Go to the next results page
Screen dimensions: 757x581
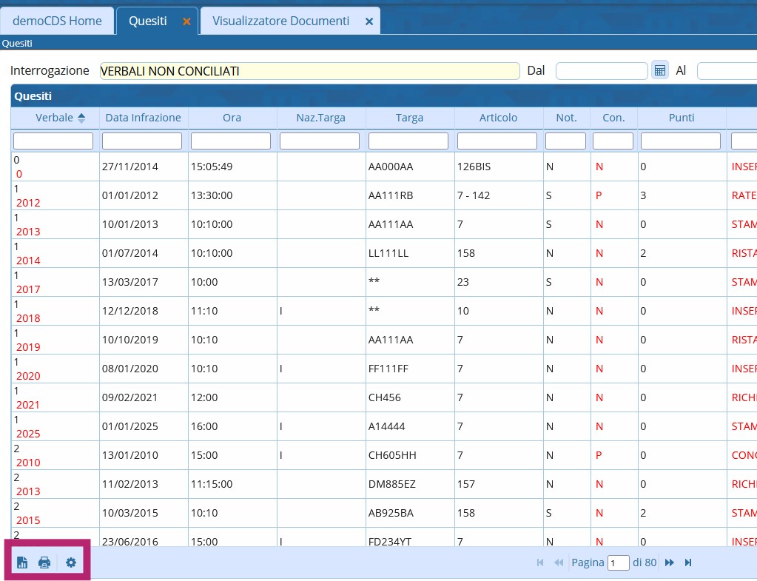coord(670,562)
